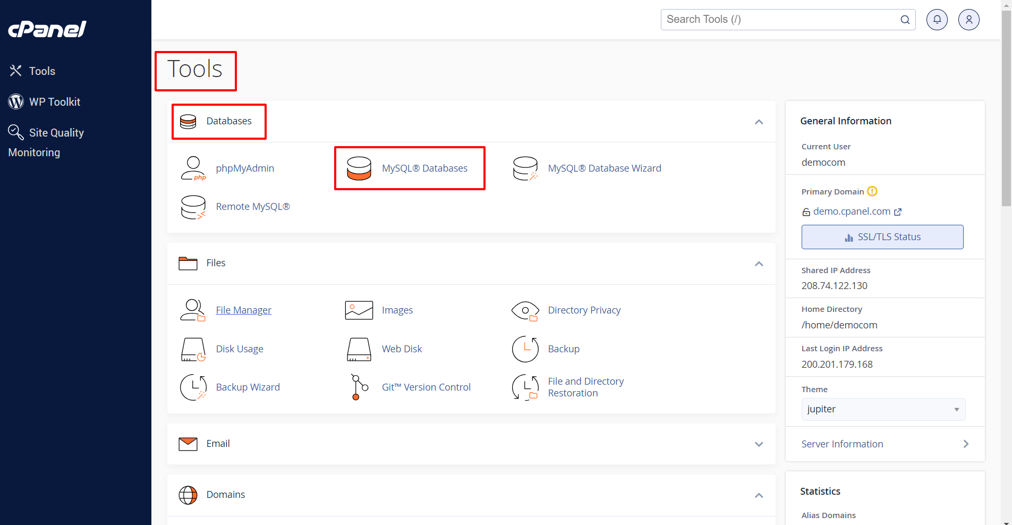Open the Web Disk icon
The height and width of the screenshot is (525, 1012).
point(359,349)
